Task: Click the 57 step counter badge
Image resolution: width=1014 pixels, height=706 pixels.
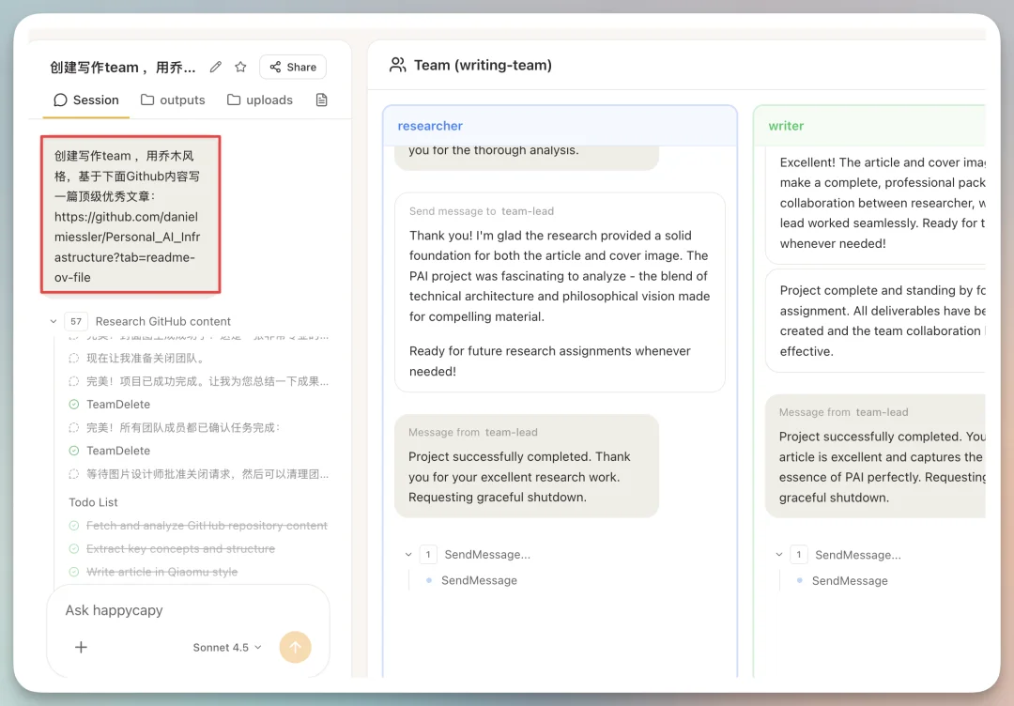Action: click(x=75, y=320)
